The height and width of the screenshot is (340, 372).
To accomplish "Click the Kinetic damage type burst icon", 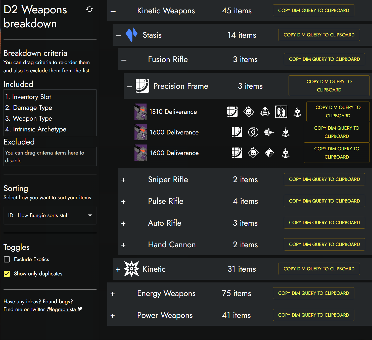I will click(x=132, y=269).
